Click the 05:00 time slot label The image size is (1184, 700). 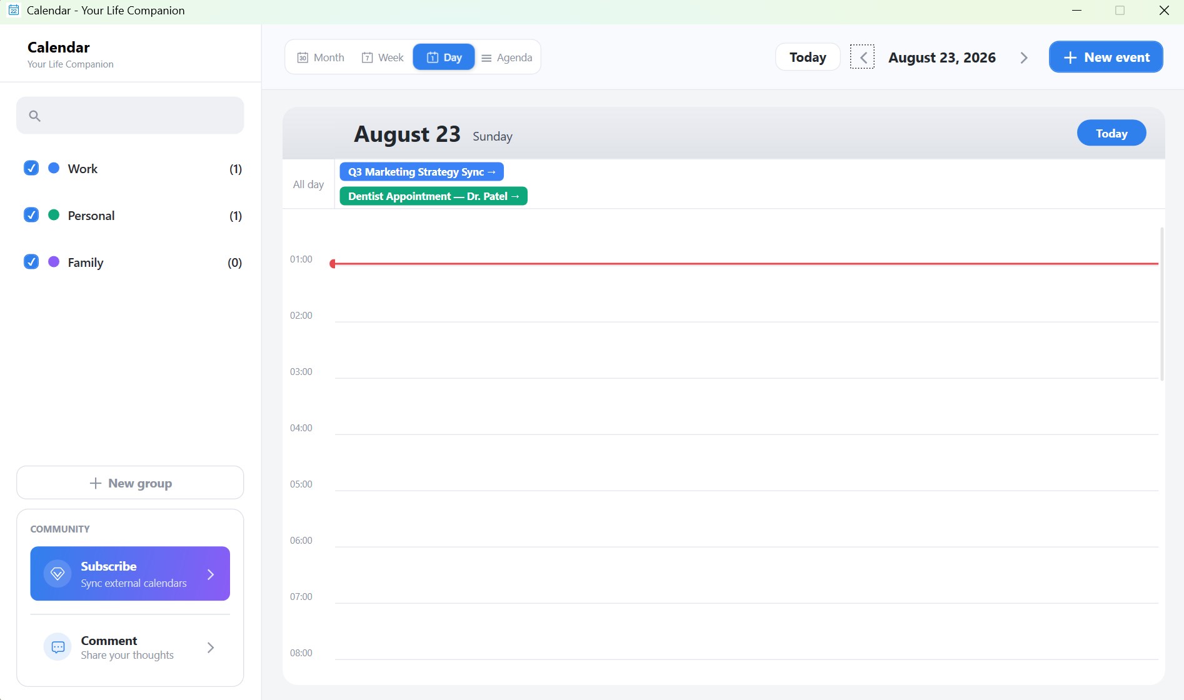301,484
